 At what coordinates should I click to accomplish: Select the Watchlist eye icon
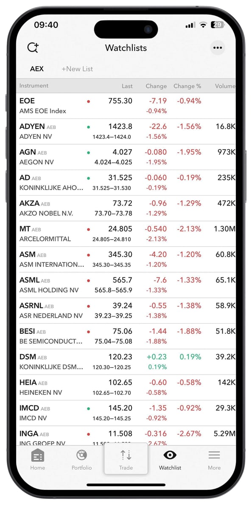[170, 455]
